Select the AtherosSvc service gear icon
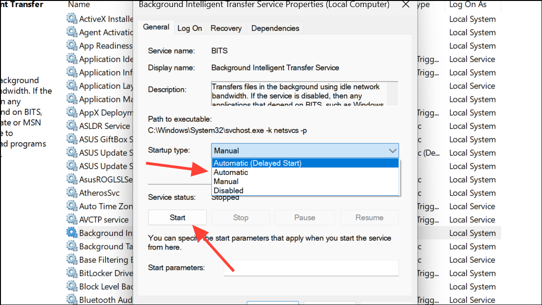 72,192
